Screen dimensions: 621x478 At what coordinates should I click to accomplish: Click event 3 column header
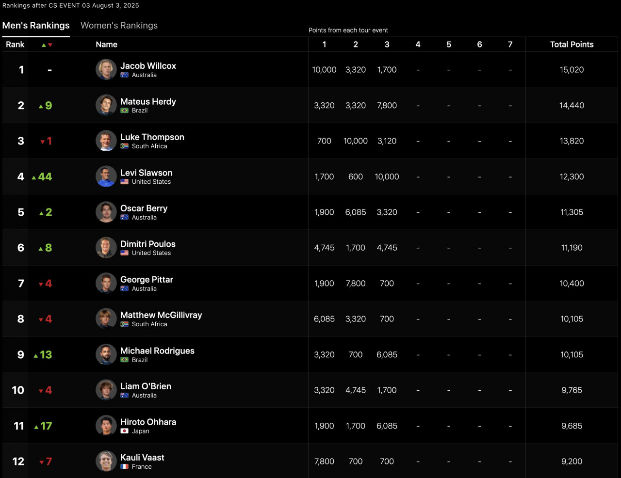pos(387,44)
